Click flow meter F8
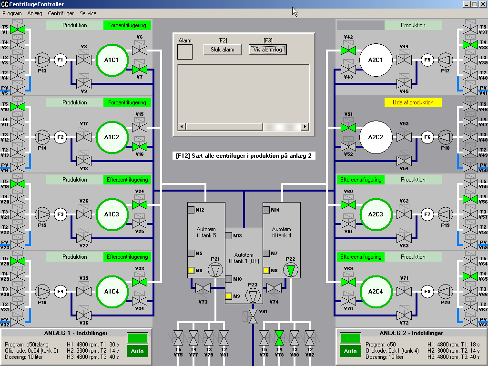 [x=427, y=292]
